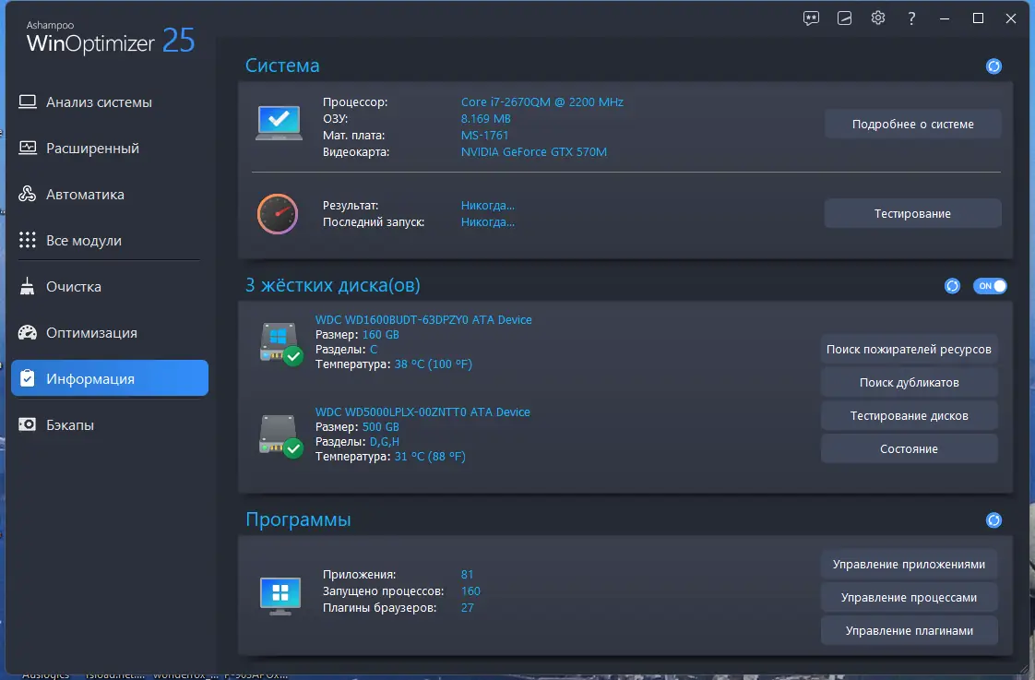Click the Программы monitor icon

tap(280, 595)
